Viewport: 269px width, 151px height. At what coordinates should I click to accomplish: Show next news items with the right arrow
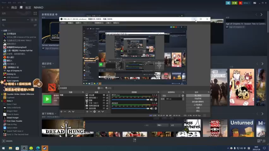(x=262, y=15)
